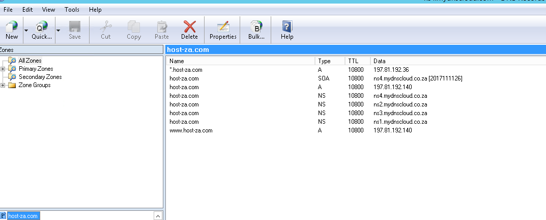546x220 pixels.
Task: Click the host-za.com records panel title bar
Action: click(x=355, y=50)
